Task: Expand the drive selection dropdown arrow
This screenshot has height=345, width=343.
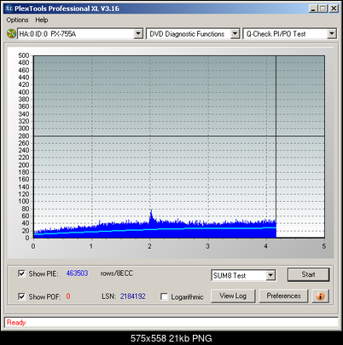Action: click(138, 34)
